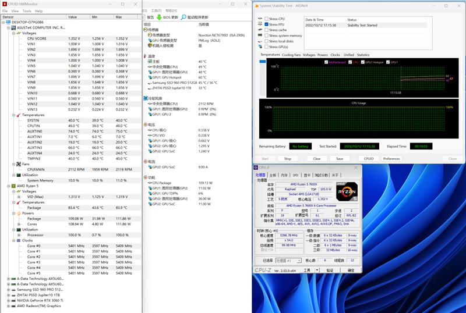Click the NVIDIA GeForce RTX 3060 Ti icon

(13, 300)
